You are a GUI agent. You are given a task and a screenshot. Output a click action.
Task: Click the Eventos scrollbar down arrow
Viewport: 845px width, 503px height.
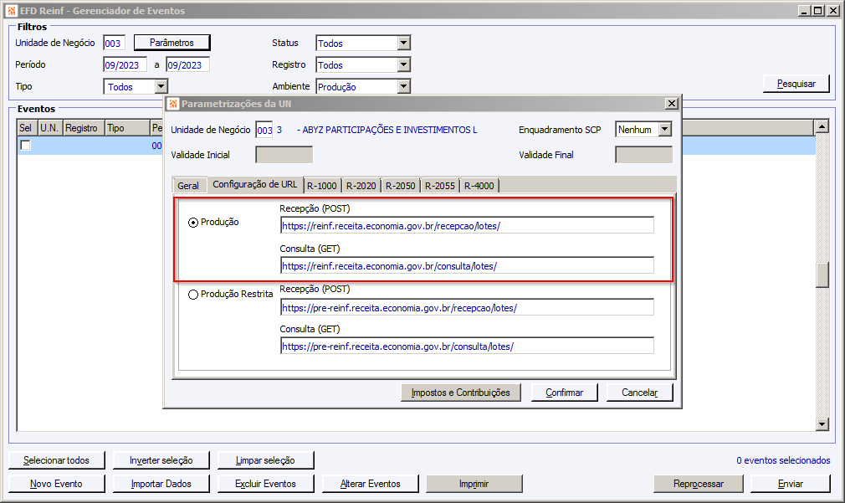tap(822, 424)
